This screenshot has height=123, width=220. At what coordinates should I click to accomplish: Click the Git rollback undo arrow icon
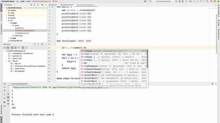pos(207,1)
